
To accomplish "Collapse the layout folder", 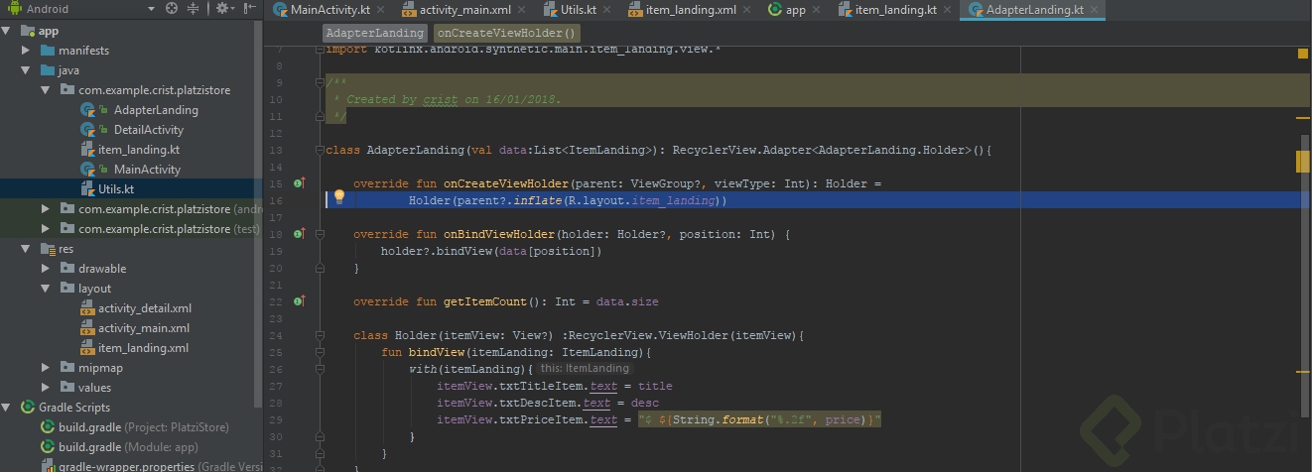I will (x=46, y=289).
